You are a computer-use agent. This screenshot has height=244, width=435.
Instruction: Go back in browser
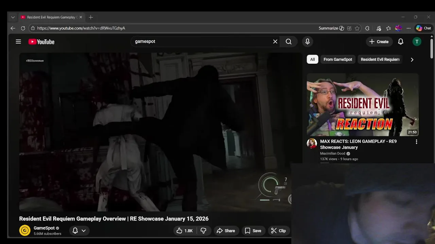13,28
